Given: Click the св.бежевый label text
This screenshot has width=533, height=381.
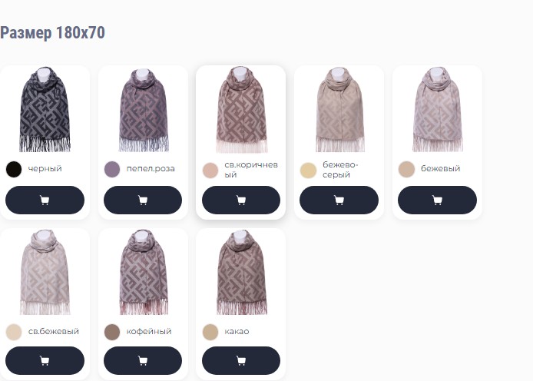Looking at the screenshot, I should point(54,331).
